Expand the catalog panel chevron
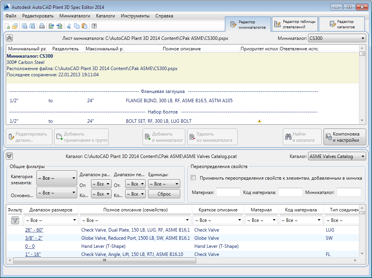 [x=9, y=156]
